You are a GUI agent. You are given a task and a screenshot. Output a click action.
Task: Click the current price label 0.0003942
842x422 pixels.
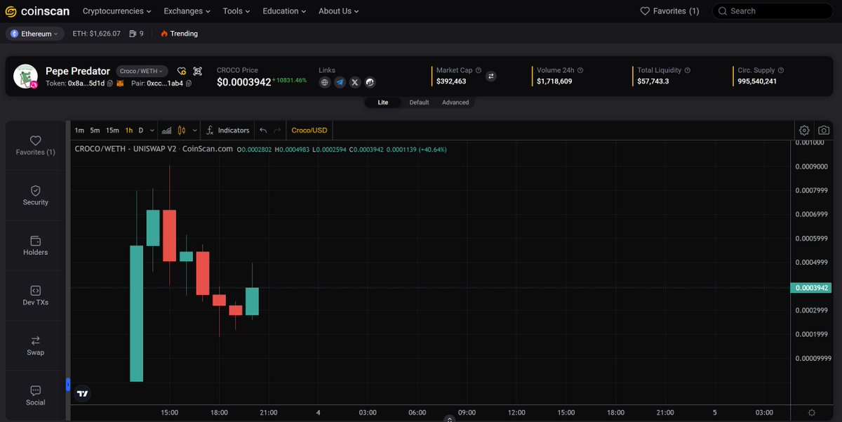pyautogui.click(x=810, y=288)
